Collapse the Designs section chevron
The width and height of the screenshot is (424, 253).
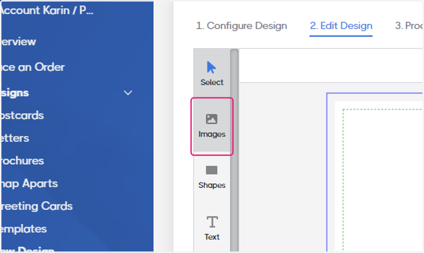pos(128,93)
